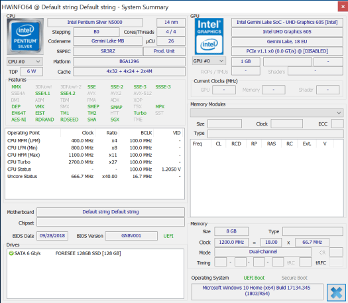The image size is (348, 303).
Task: Close the System Summary window
Action: pos(343,7)
